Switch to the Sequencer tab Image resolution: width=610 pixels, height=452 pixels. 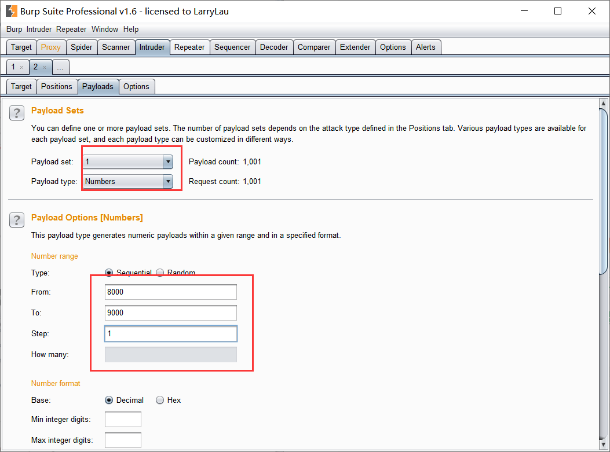pyautogui.click(x=232, y=47)
